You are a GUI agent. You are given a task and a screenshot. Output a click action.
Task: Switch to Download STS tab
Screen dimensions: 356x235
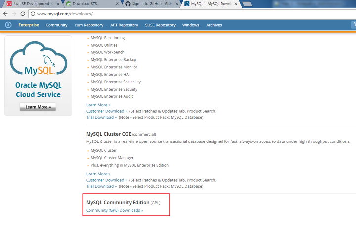point(92,4)
